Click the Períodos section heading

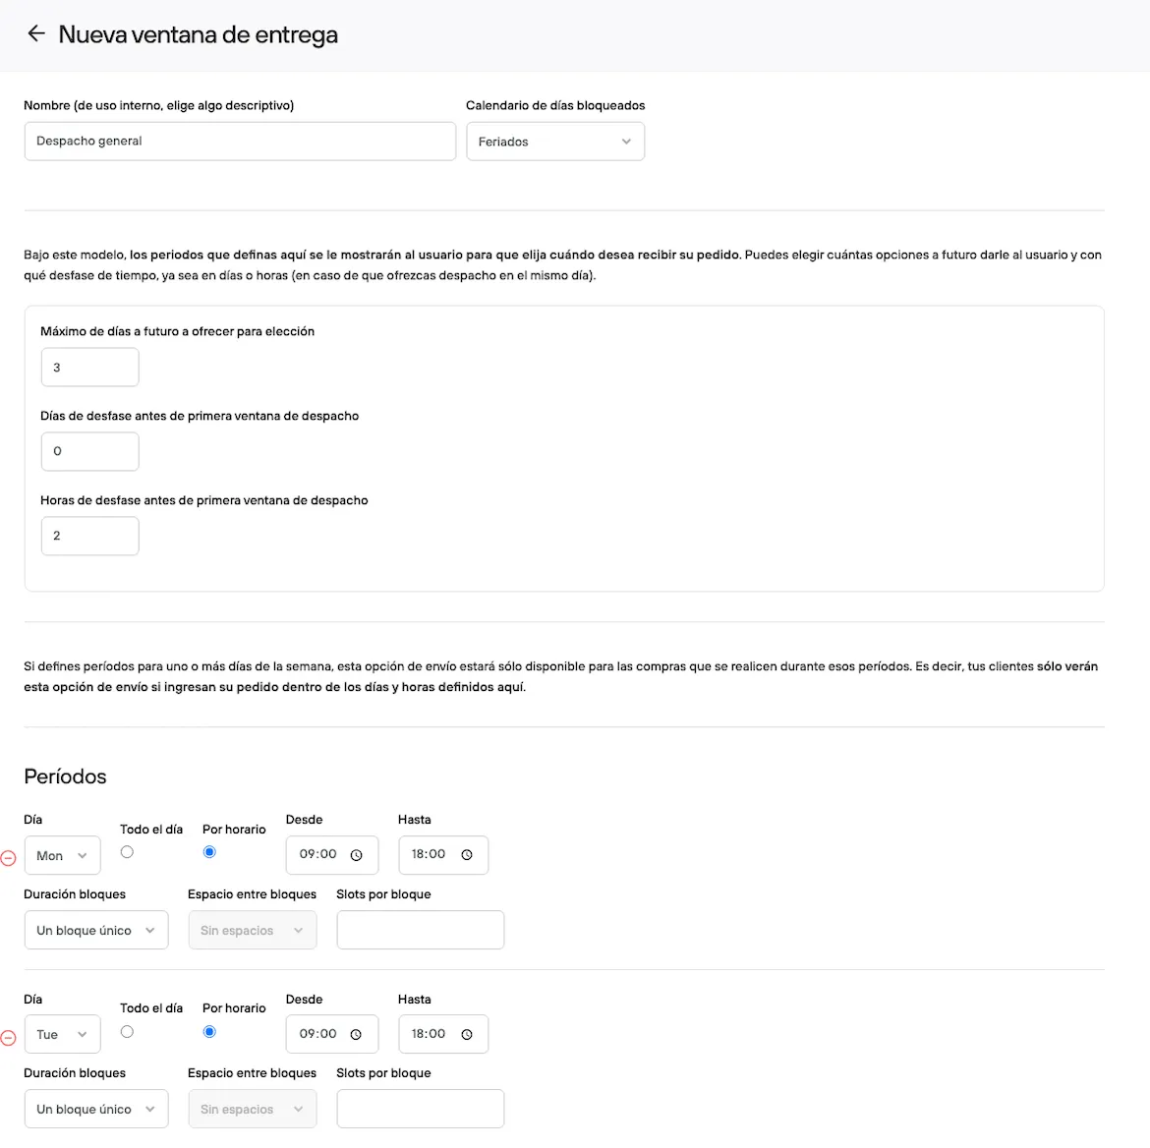(65, 776)
